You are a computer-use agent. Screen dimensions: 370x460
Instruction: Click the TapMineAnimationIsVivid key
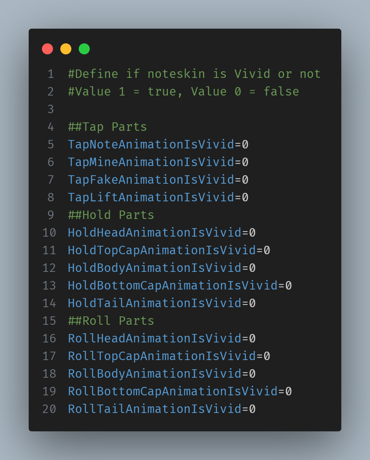151,162
